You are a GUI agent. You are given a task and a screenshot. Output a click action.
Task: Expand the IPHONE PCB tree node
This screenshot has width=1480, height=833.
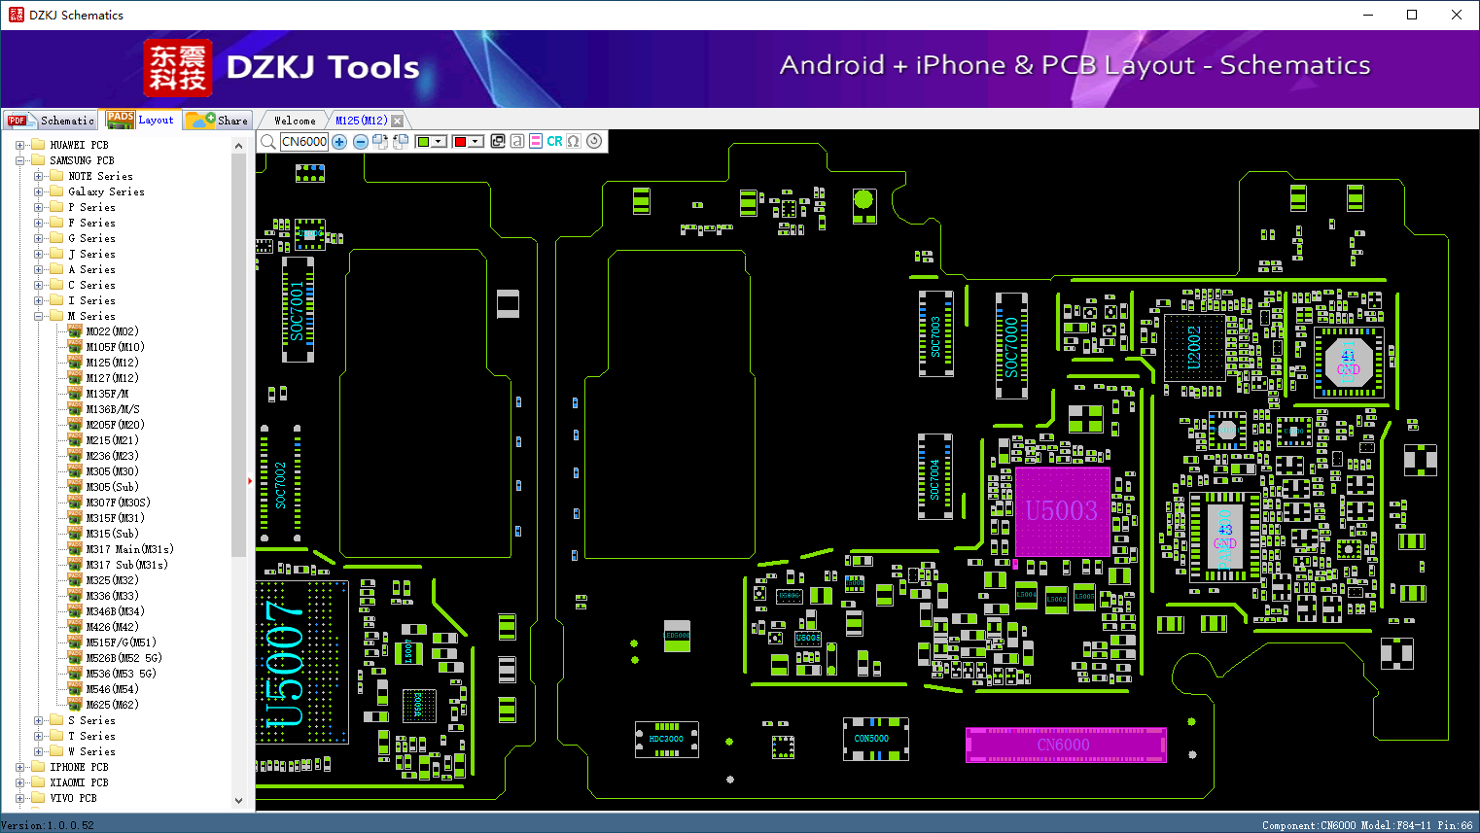pyautogui.click(x=20, y=767)
